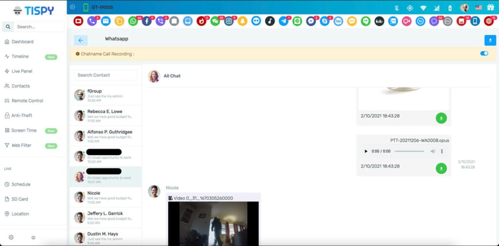Open Remote Control in the sidebar
The image size is (499, 246).
27,101
